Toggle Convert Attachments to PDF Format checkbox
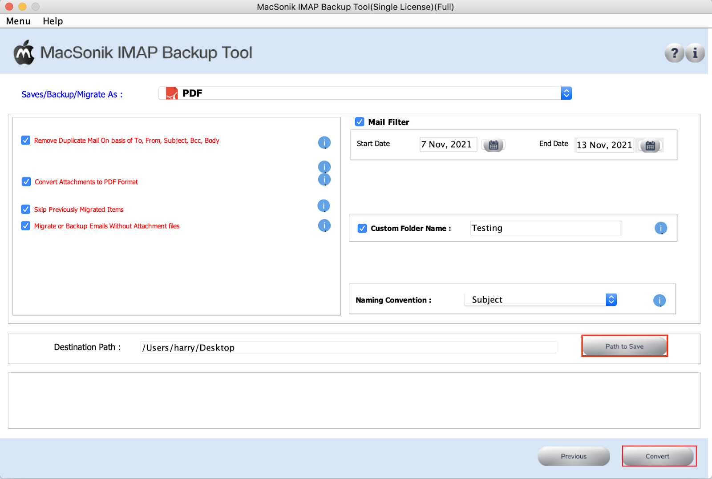The width and height of the screenshot is (712, 479). 26,181
